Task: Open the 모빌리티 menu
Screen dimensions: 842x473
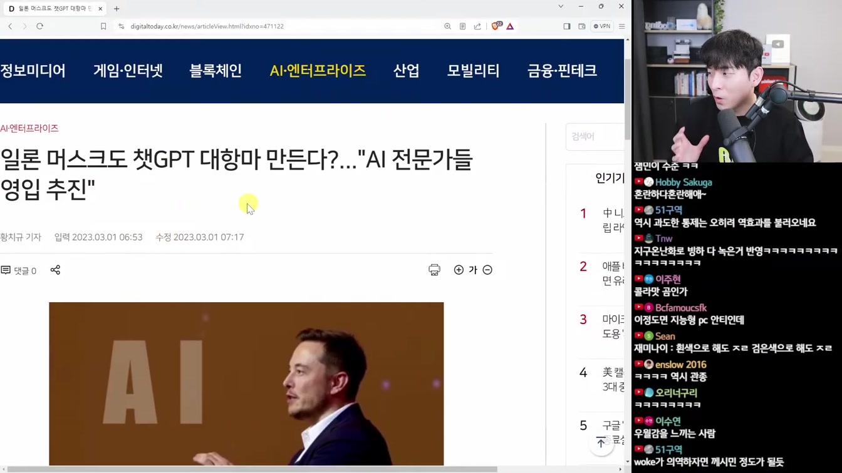Action: pyautogui.click(x=473, y=71)
